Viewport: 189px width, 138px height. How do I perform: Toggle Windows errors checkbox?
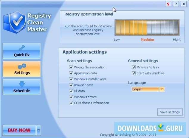click(x=71, y=97)
